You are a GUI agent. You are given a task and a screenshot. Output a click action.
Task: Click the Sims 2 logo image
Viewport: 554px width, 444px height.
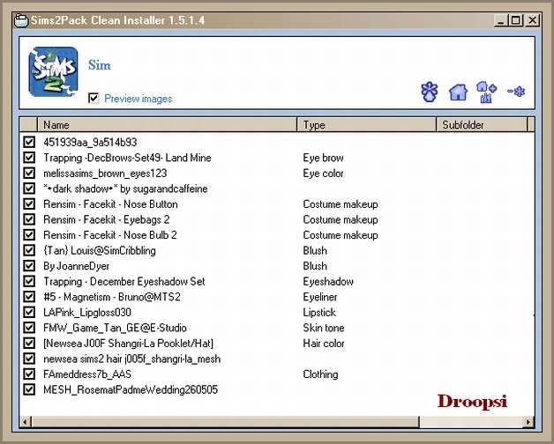pos(53,71)
